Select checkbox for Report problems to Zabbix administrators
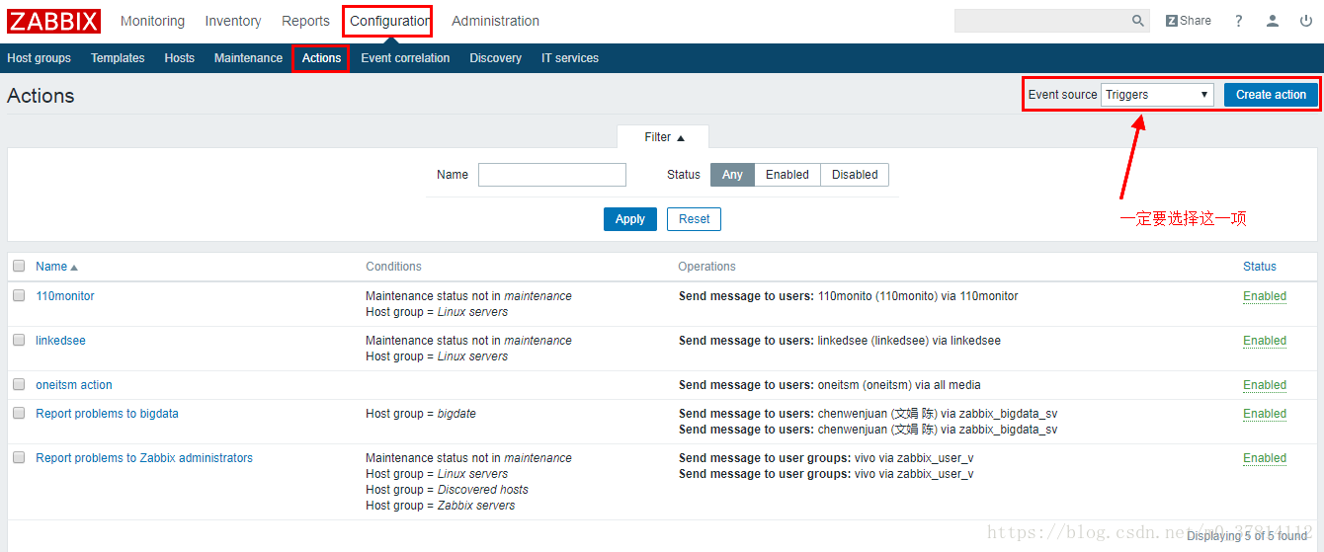This screenshot has height=552, width=1324. pos(19,457)
